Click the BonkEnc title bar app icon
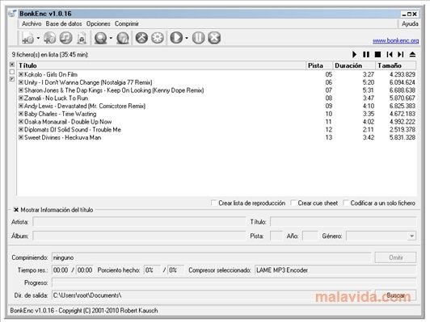The image size is (430, 322). 12,13
